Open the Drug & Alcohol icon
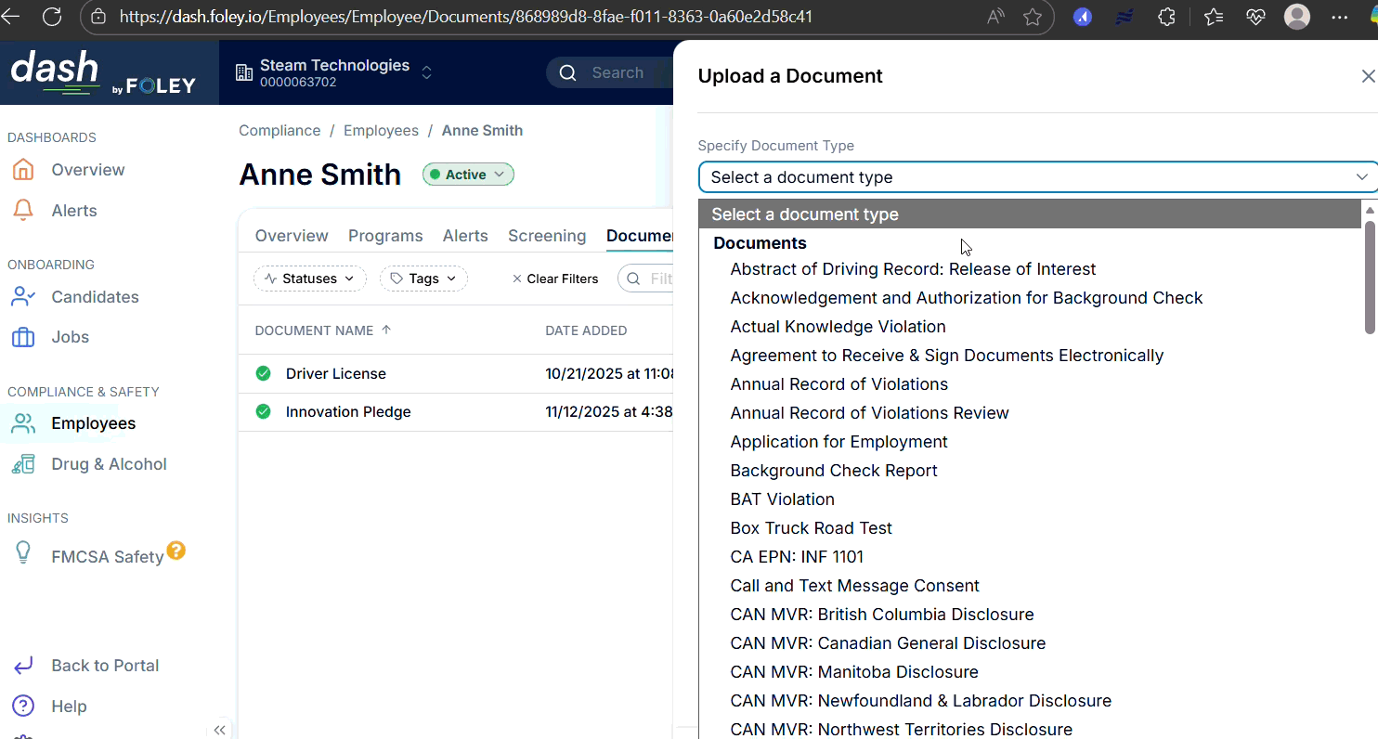This screenshot has width=1378, height=739. (22, 463)
